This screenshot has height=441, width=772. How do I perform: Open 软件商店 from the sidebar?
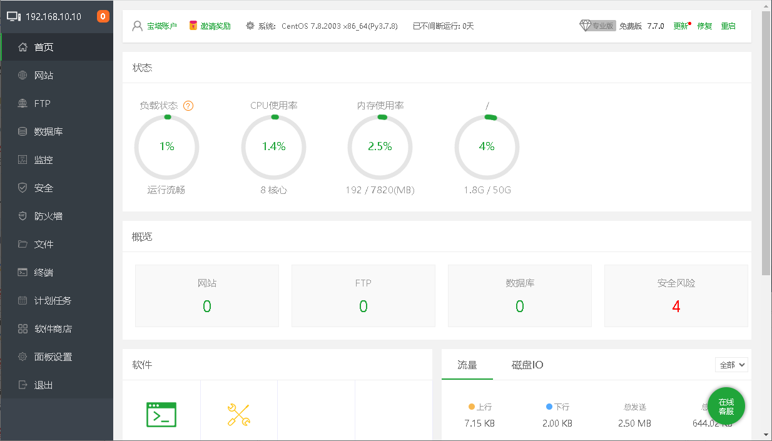[x=53, y=329]
